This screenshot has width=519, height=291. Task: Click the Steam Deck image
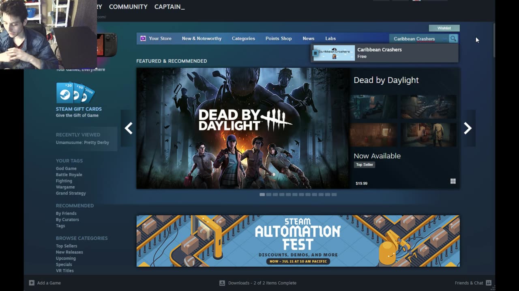coord(107,44)
